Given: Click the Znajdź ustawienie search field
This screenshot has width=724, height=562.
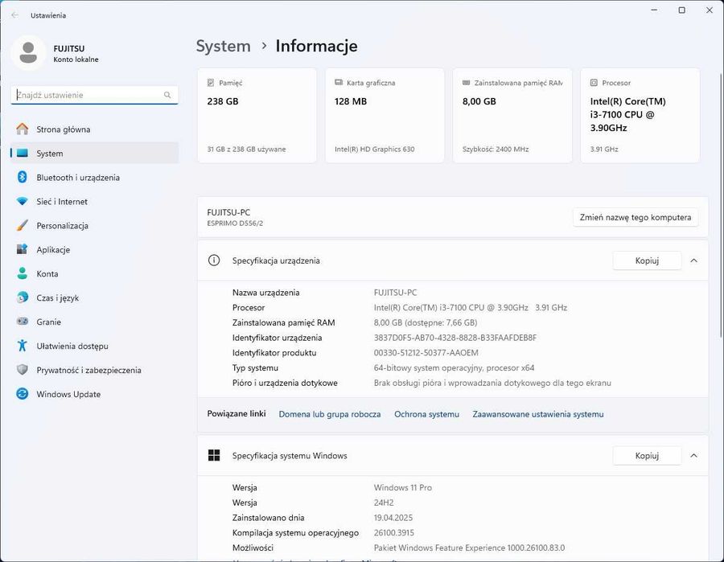Looking at the screenshot, I should 87,95.
